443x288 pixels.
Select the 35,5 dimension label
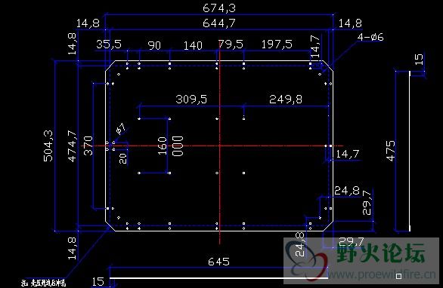click(109, 44)
